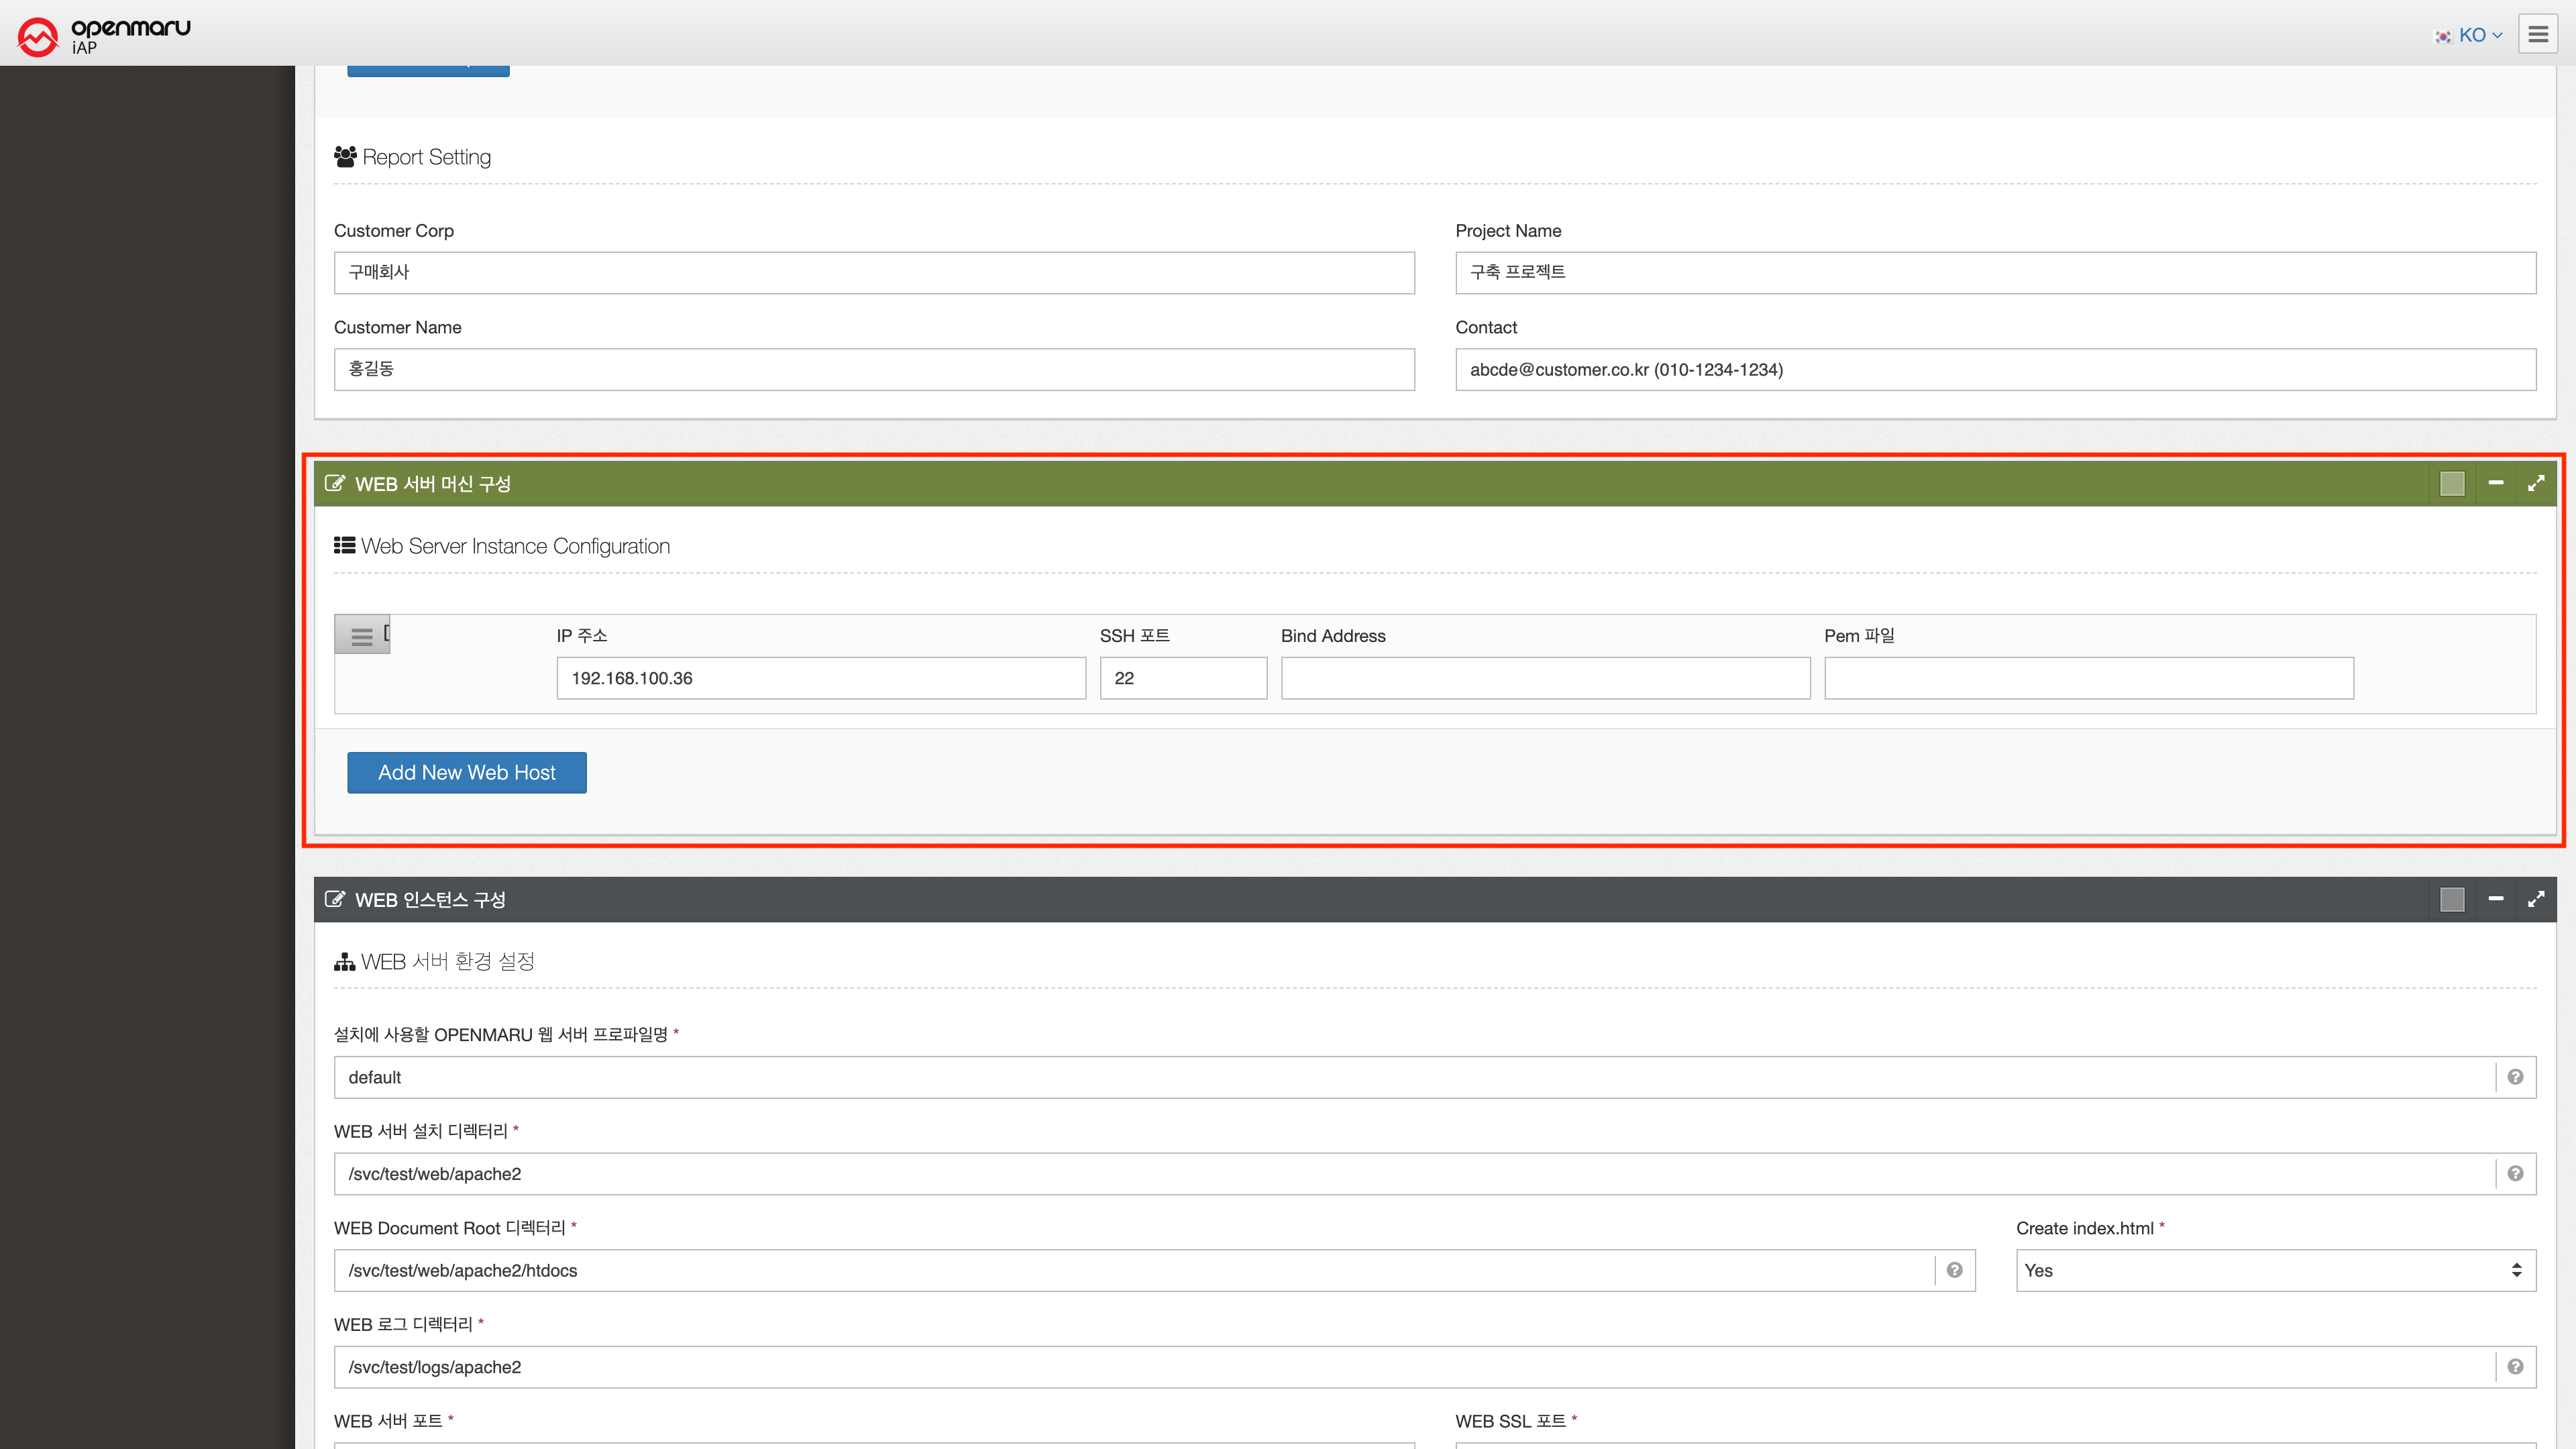Click the Add New Web Host button
2576x1449 pixels.
click(466, 773)
